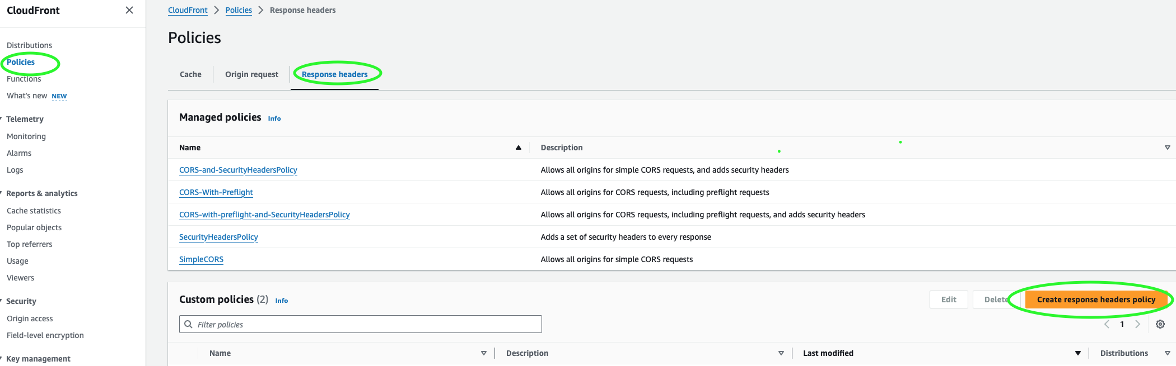Select 'Allows all origins for simple CORS requests' text

pyautogui.click(x=617, y=259)
